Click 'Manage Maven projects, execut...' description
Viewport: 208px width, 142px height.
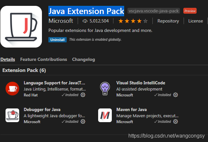147,116
